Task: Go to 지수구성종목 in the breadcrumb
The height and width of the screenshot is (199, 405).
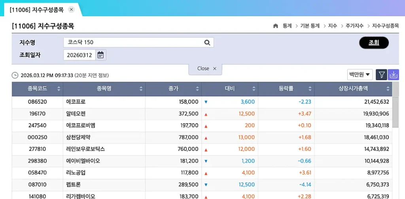Action: tap(385, 26)
